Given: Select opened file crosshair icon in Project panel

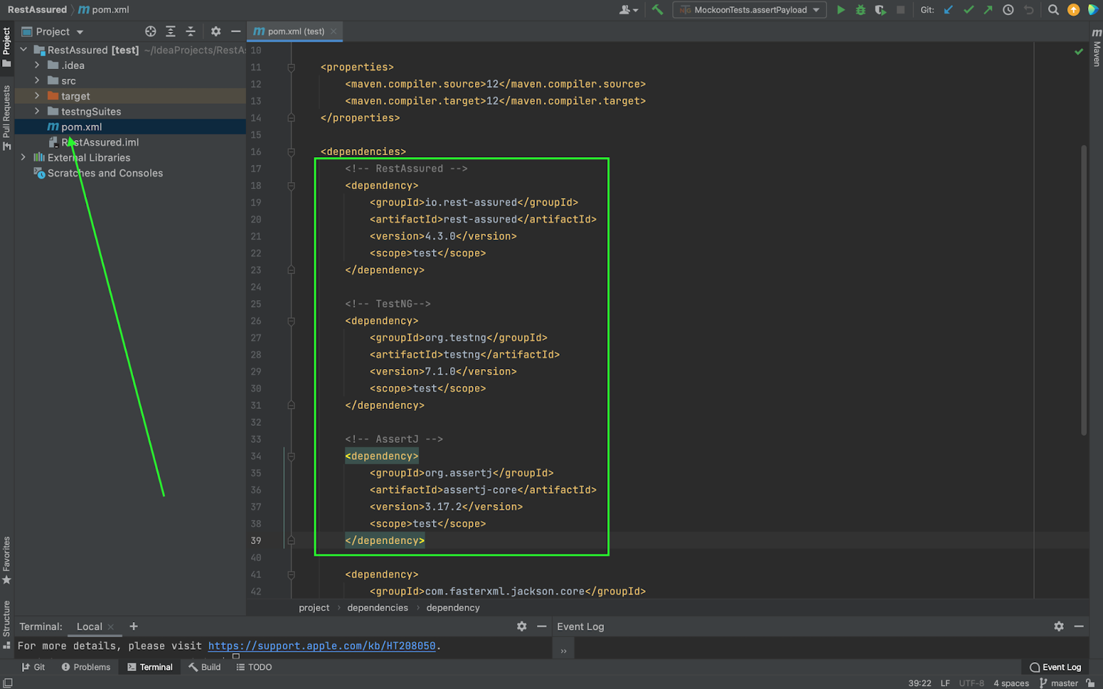Looking at the screenshot, I should coord(150,32).
